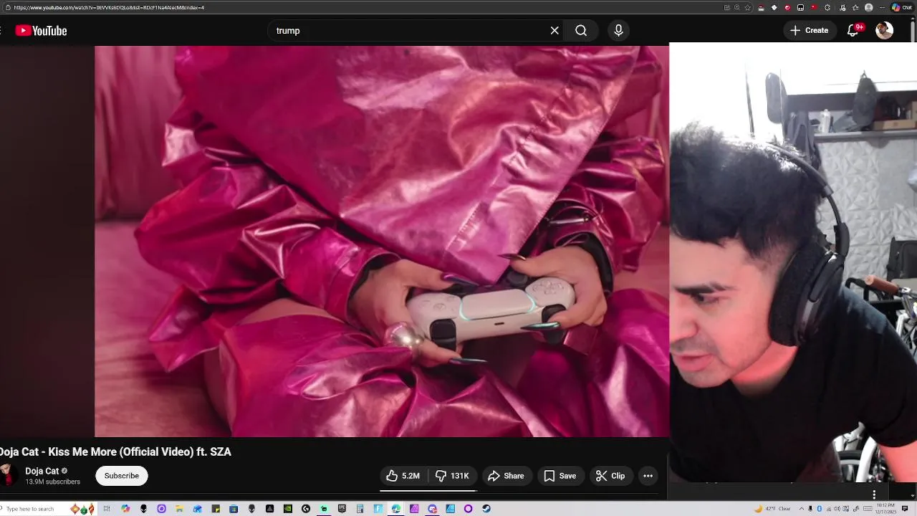The height and width of the screenshot is (516, 917).
Task: Favorite this page with the star icon
Action: [748, 7]
